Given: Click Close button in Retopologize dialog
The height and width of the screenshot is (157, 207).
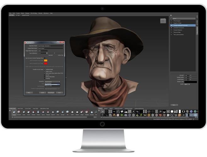Looking at the screenshot, I should tap(59, 93).
